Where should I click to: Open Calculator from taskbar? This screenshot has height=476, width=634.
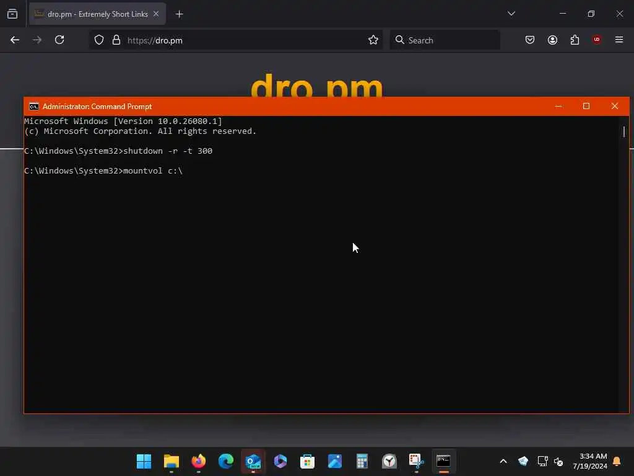pyautogui.click(x=362, y=461)
